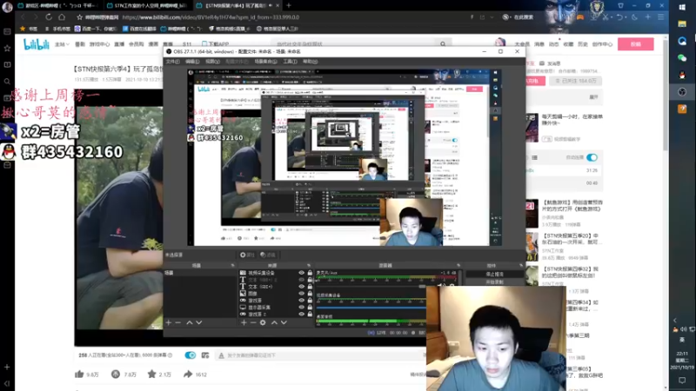Open the search engine selector dropdown
This screenshot has width=696, height=391.
[x=505, y=17]
